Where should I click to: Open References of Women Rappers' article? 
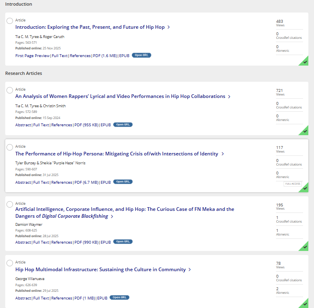pyautogui.click(x=62, y=125)
